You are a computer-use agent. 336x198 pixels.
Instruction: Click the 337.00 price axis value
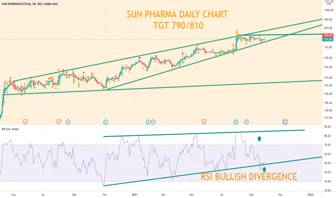[x=328, y=118]
